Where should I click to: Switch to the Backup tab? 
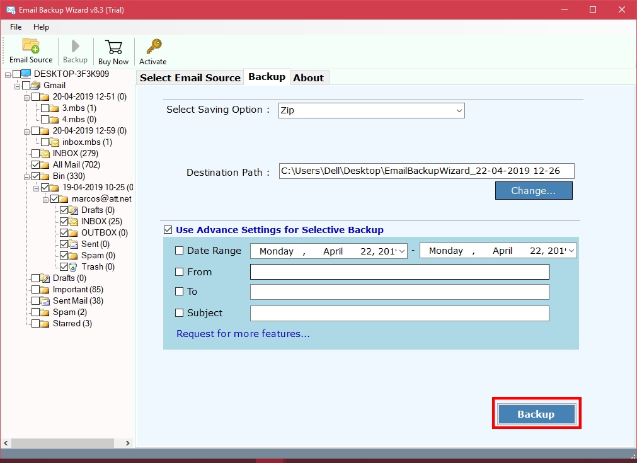pos(267,77)
